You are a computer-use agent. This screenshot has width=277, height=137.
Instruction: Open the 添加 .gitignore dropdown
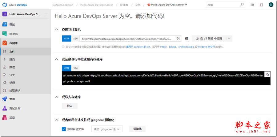(107, 129)
